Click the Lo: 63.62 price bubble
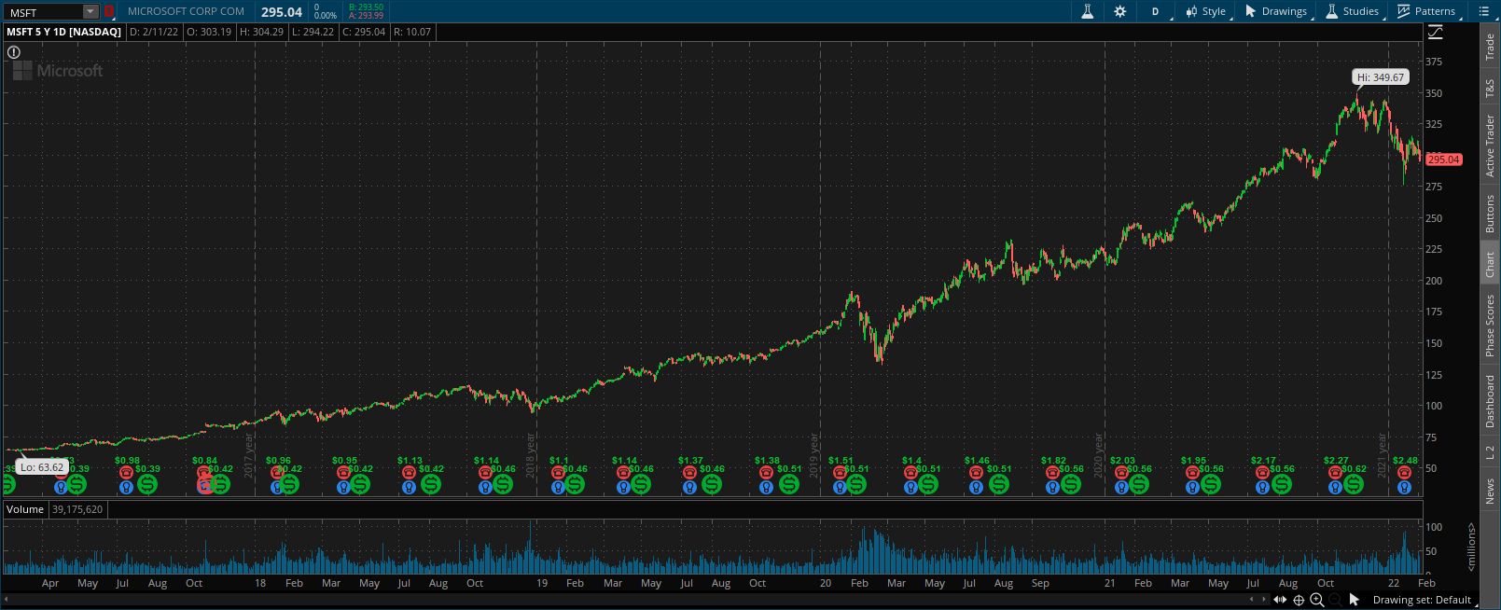1501x610 pixels. point(42,467)
